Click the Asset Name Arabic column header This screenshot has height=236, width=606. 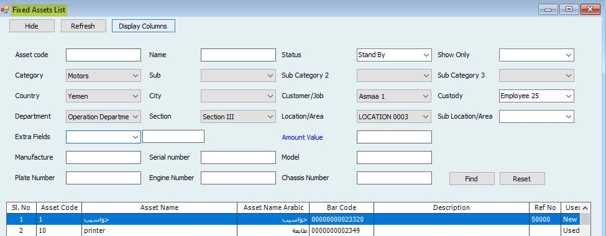(x=273, y=207)
